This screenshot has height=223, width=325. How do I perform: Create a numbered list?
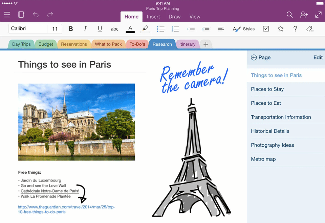(x=176, y=29)
